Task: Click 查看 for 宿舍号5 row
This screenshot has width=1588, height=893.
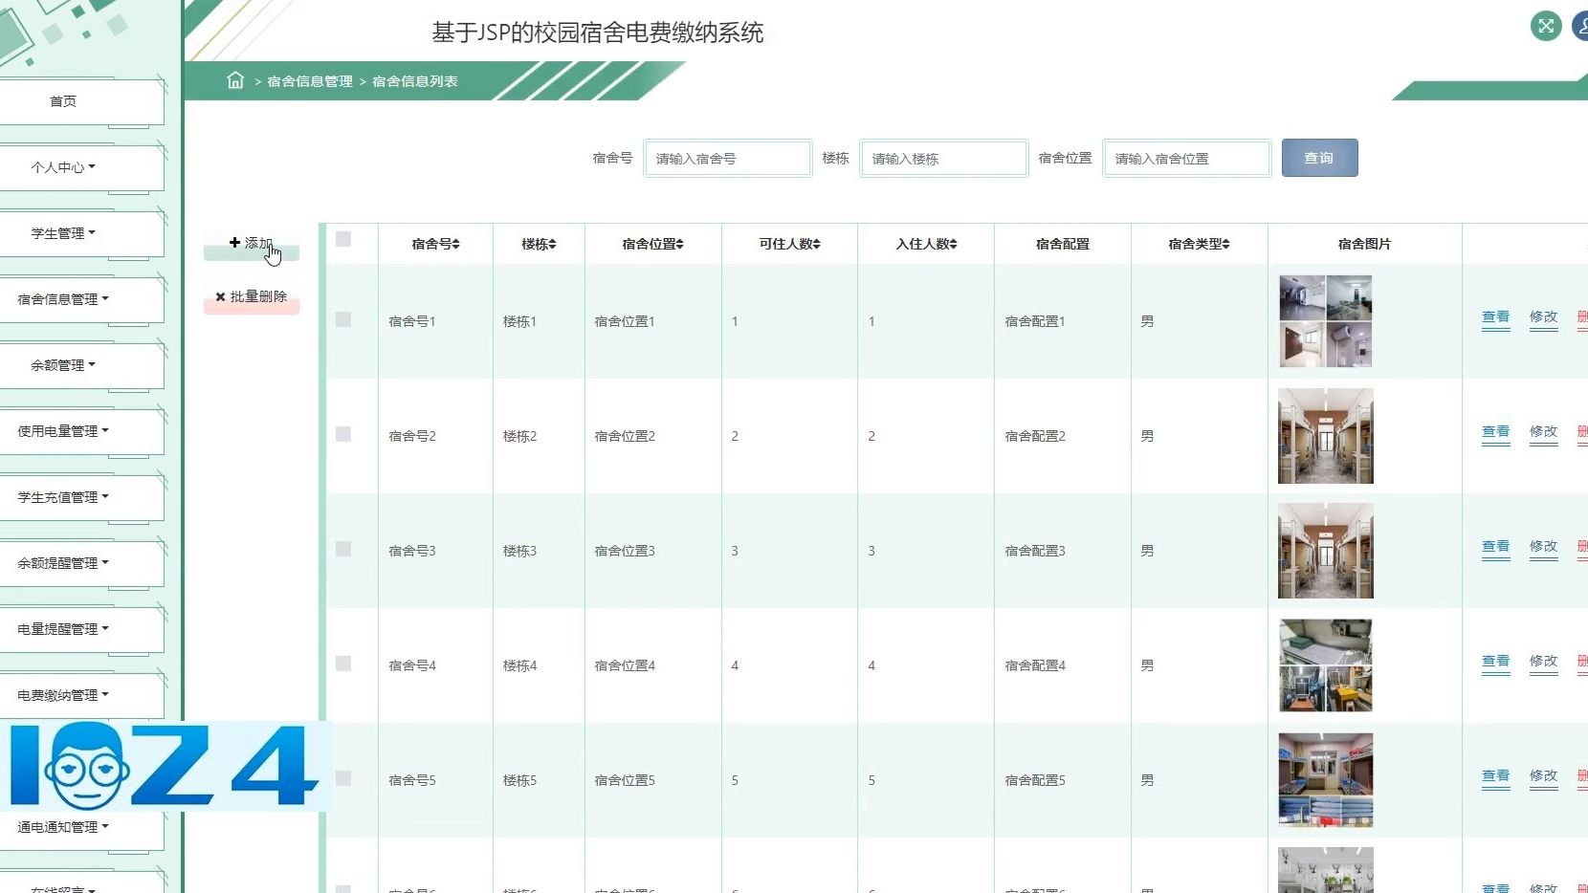Action: click(1495, 776)
